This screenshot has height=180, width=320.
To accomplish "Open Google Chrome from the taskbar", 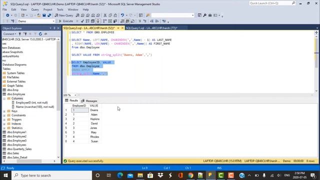I will (x=190, y=175).
